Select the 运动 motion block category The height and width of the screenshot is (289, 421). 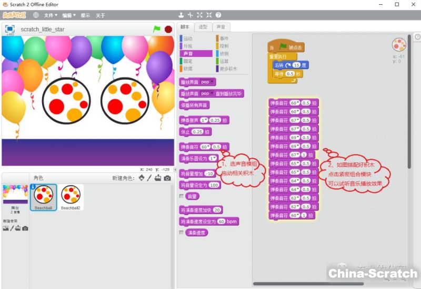[187, 38]
